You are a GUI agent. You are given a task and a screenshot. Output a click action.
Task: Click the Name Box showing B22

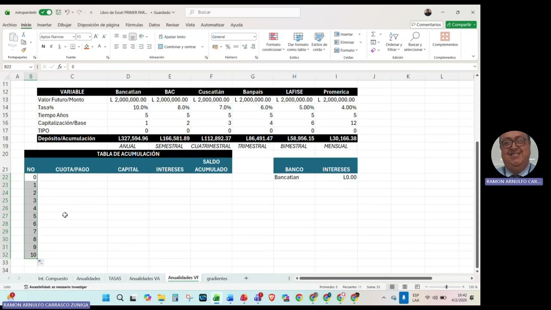click(18, 67)
